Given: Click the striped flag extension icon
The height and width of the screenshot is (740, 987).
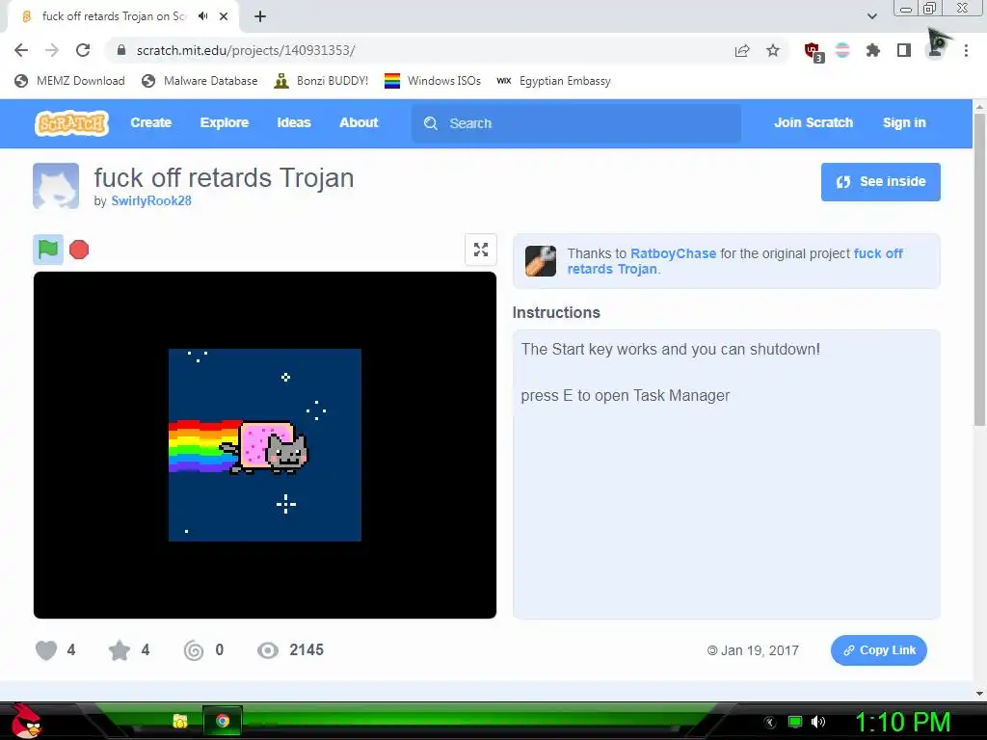Looking at the screenshot, I should coord(842,50).
